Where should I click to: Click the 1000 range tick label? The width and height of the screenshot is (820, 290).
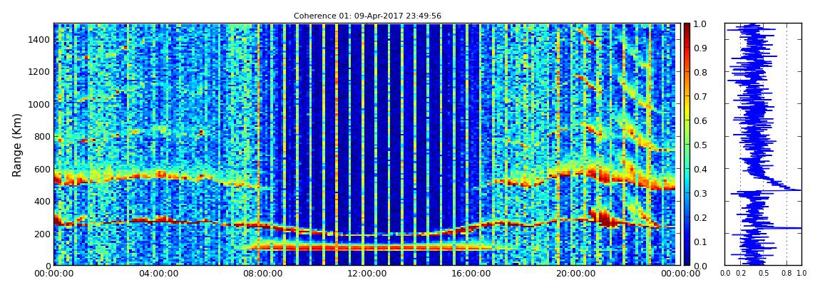tap(40, 104)
